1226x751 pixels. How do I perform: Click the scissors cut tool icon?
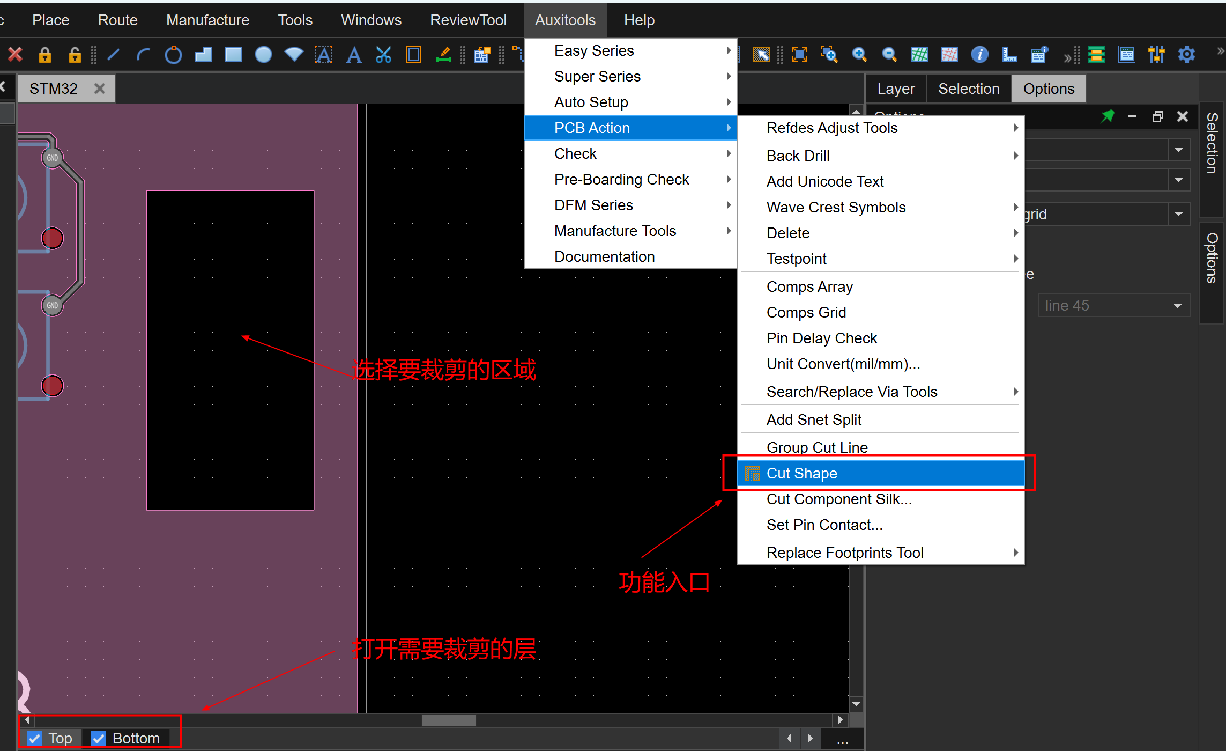pyautogui.click(x=383, y=55)
